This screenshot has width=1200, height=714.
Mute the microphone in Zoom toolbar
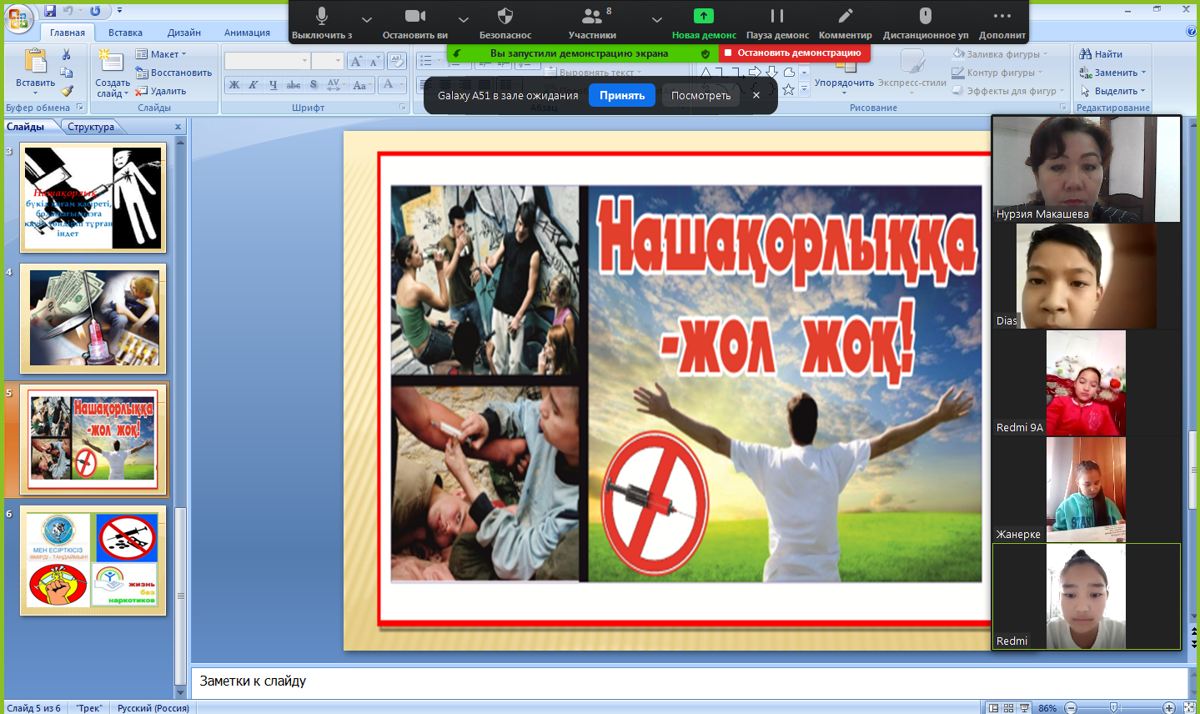(x=322, y=17)
